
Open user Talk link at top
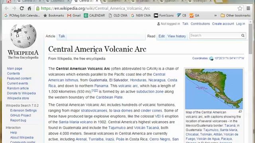(x=185, y=24)
